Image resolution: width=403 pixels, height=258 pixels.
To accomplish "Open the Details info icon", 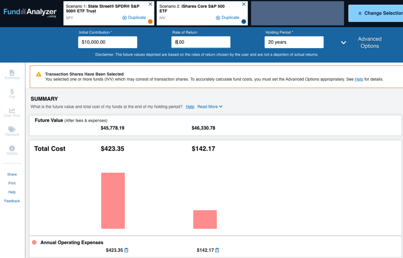I will pyautogui.click(x=12, y=148).
